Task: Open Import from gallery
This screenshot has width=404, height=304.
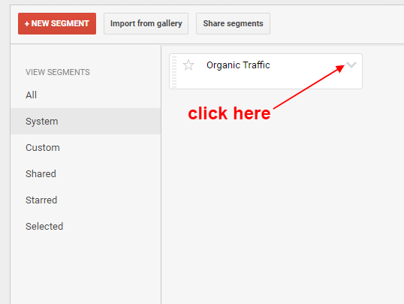Action: [x=146, y=23]
